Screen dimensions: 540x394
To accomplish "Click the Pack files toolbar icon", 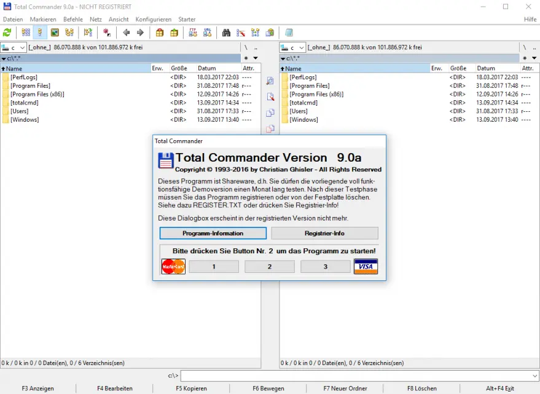I will pos(160,33).
